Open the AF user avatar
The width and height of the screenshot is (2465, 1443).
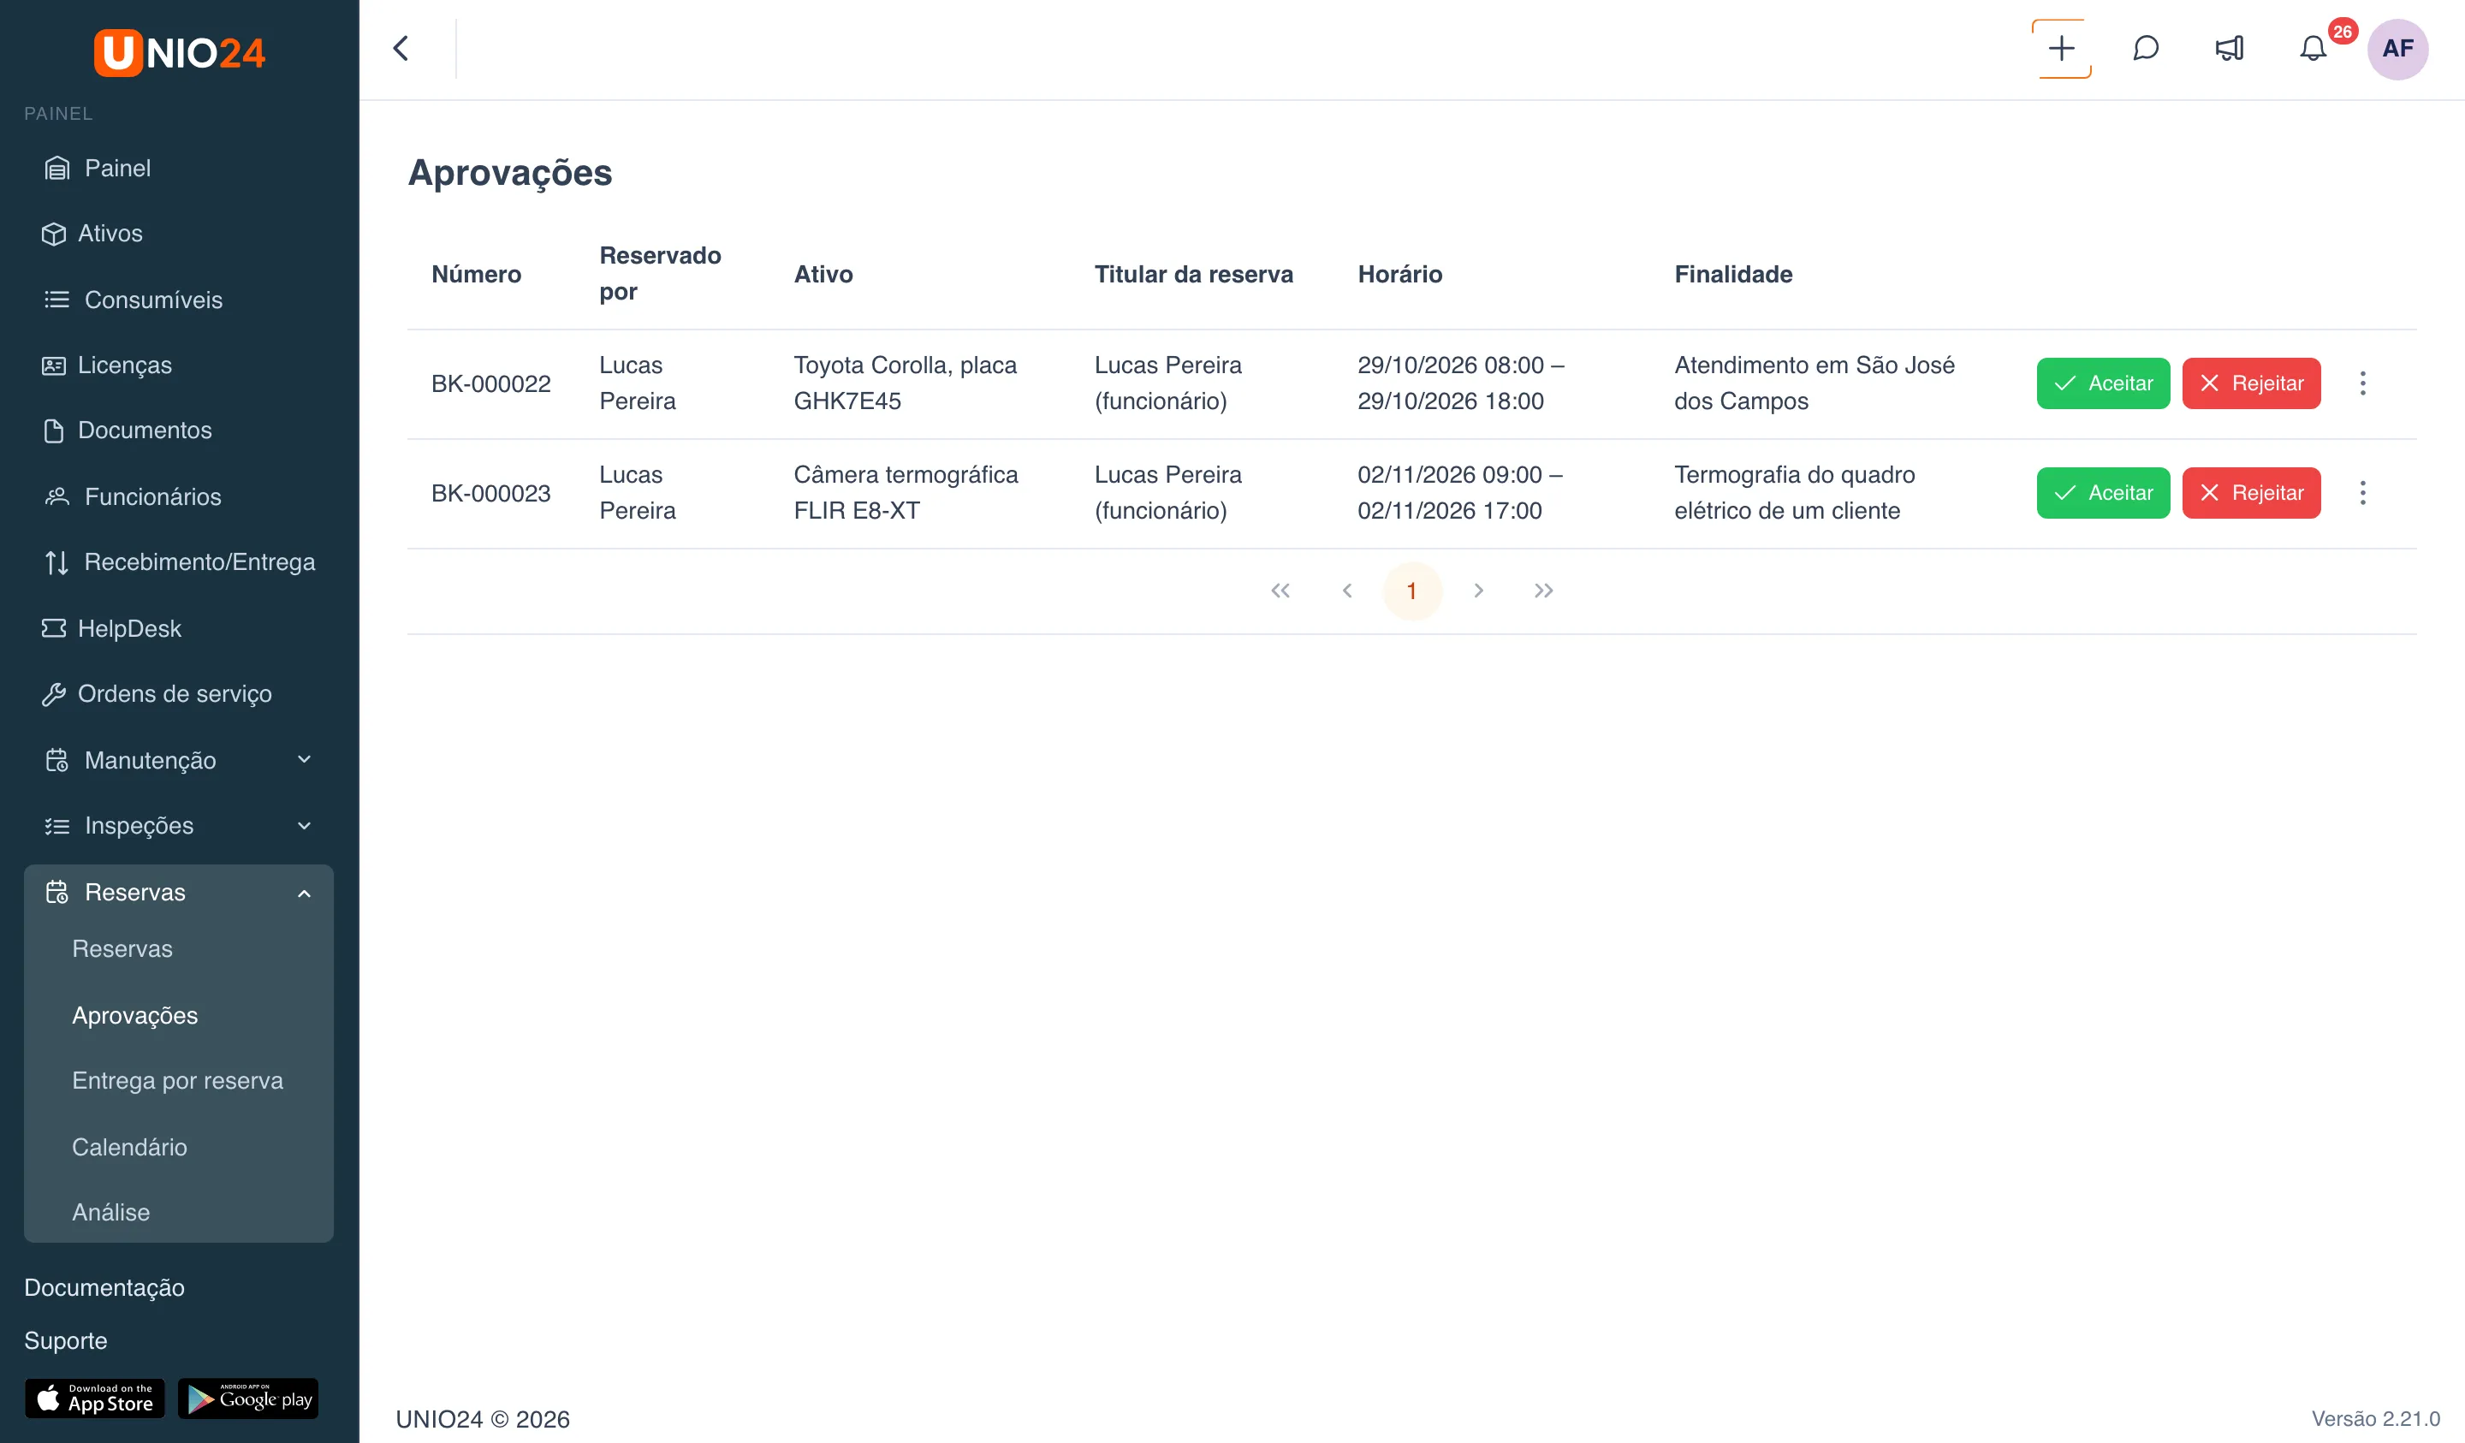coord(2397,48)
